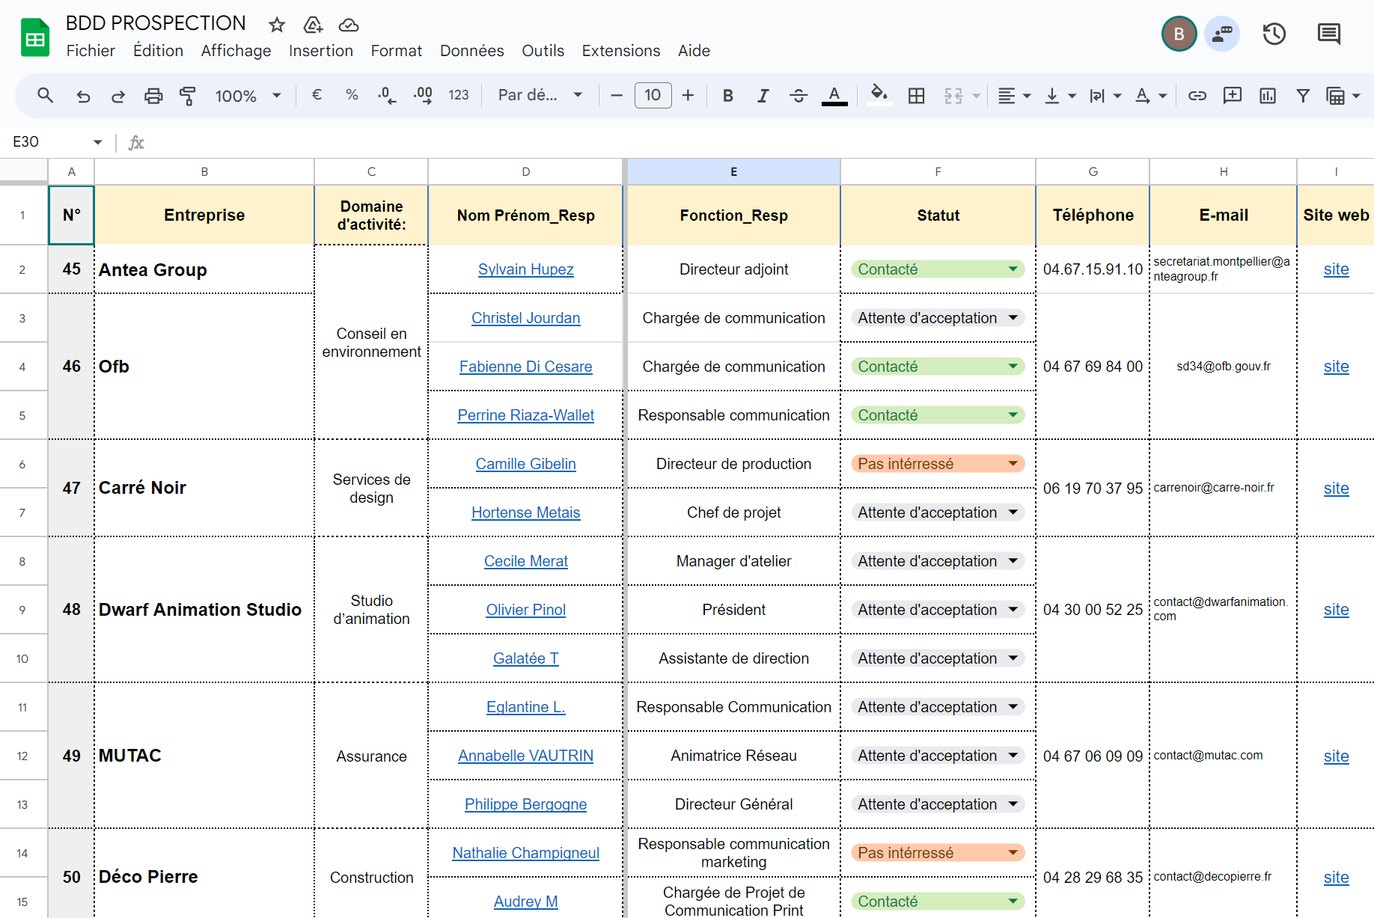Open Antea Group site link
This screenshot has width=1374, height=918.
coord(1336,269)
